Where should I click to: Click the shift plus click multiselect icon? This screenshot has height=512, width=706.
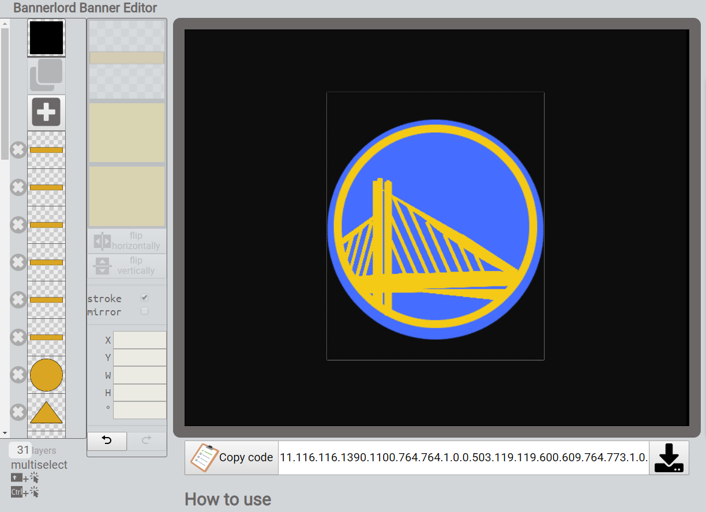pos(25,477)
